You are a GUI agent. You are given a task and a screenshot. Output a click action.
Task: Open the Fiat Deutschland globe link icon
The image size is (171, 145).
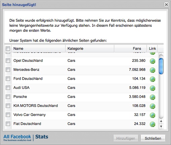(x=153, y=124)
